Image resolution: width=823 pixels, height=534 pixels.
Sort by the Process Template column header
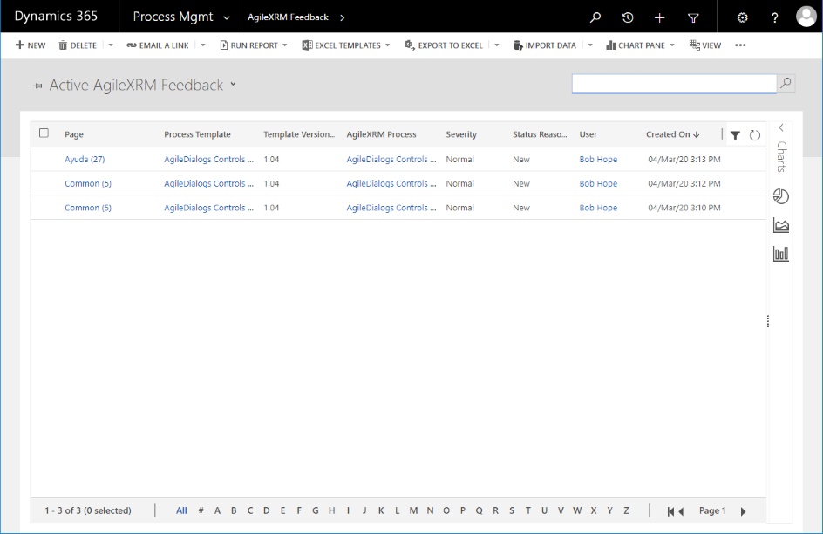pyautogui.click(x=197, y=134)
